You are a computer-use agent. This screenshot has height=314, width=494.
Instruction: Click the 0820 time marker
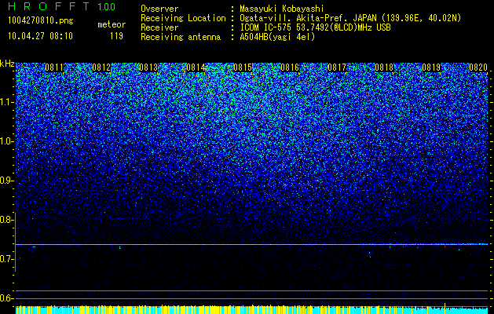point(478,68)
